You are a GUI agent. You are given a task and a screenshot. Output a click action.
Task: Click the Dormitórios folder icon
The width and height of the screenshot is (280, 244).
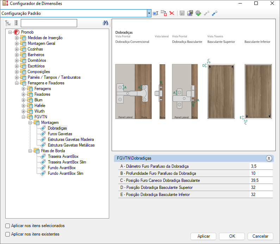[23, 60]
